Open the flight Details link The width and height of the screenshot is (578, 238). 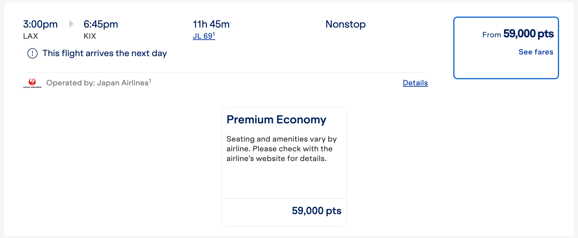click(x=415, y=83)
